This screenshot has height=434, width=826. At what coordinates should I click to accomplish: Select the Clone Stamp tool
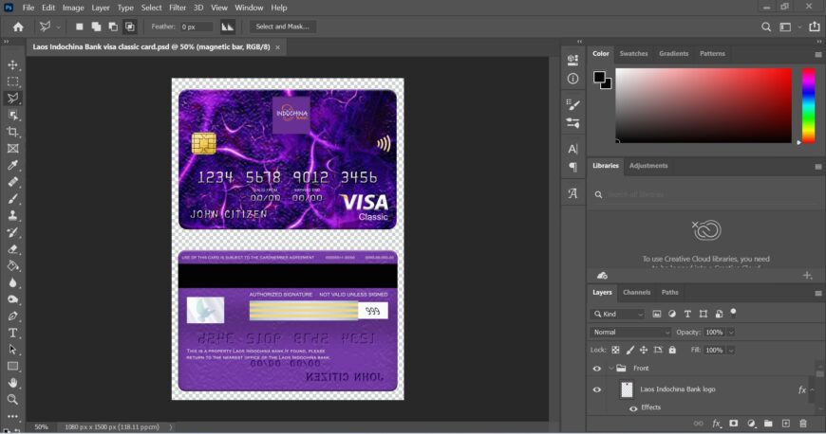pos(12,216)
